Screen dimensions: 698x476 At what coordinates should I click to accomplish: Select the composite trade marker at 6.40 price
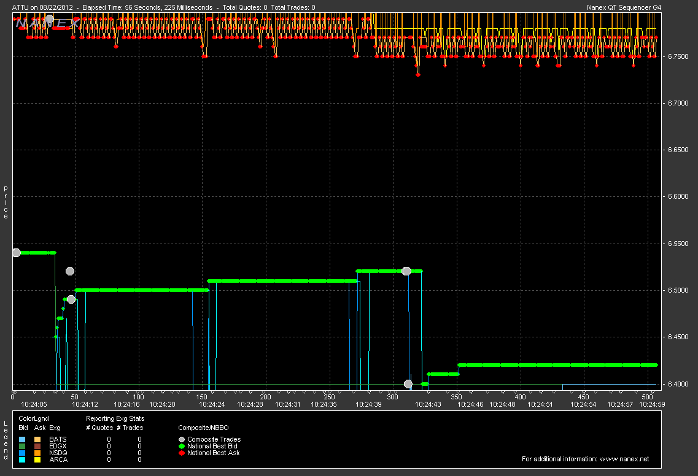(408, 383)
